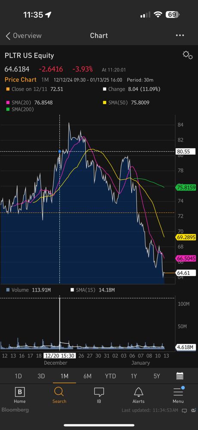
Task: Select the YTD time range
Action: pos(110,376)
